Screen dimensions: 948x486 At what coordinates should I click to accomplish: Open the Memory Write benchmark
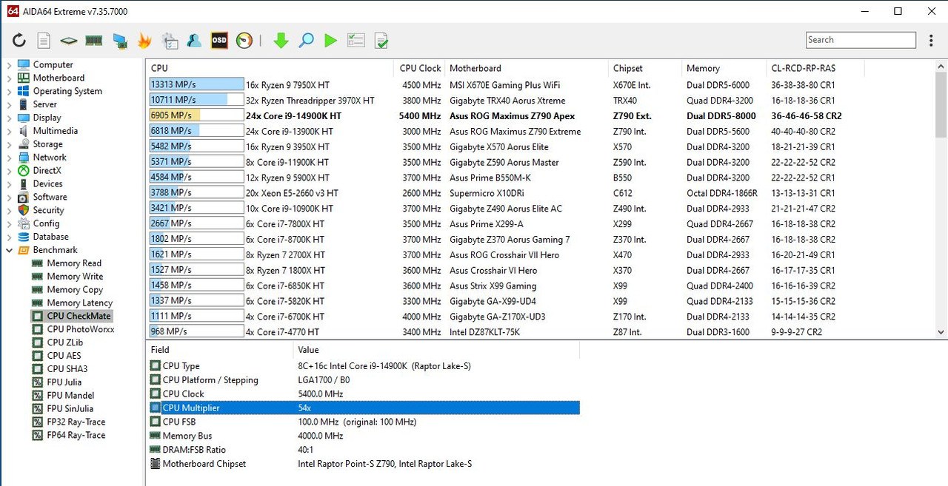pos(75,277)
